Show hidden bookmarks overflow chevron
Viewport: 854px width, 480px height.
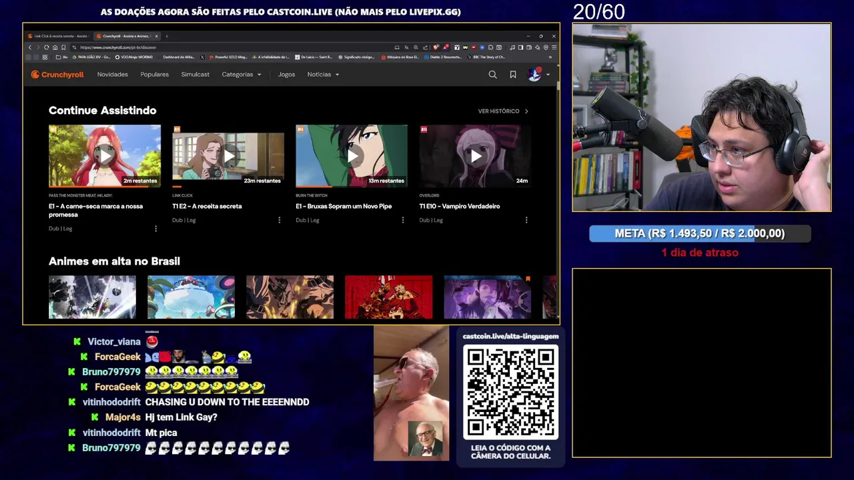pyautogui.click(x=550, y=57)
